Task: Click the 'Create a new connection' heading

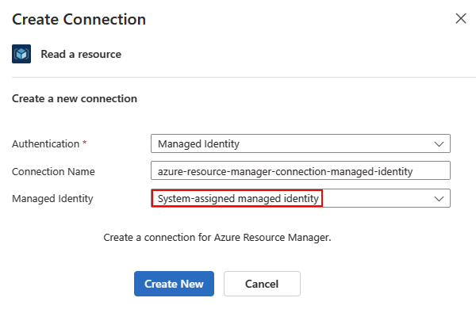Action: [75, 99]
